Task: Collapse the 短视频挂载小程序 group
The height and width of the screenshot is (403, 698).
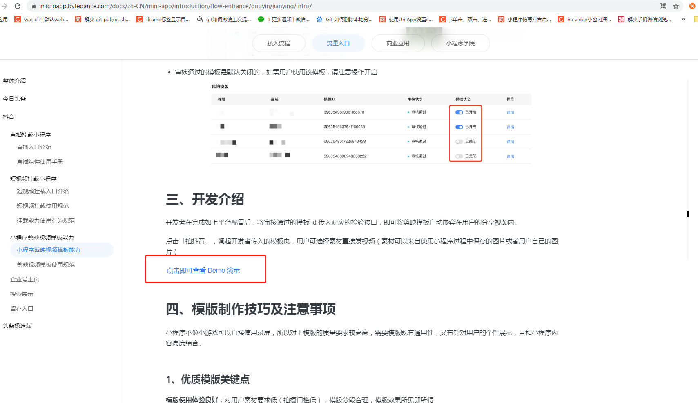Action: 33,179
